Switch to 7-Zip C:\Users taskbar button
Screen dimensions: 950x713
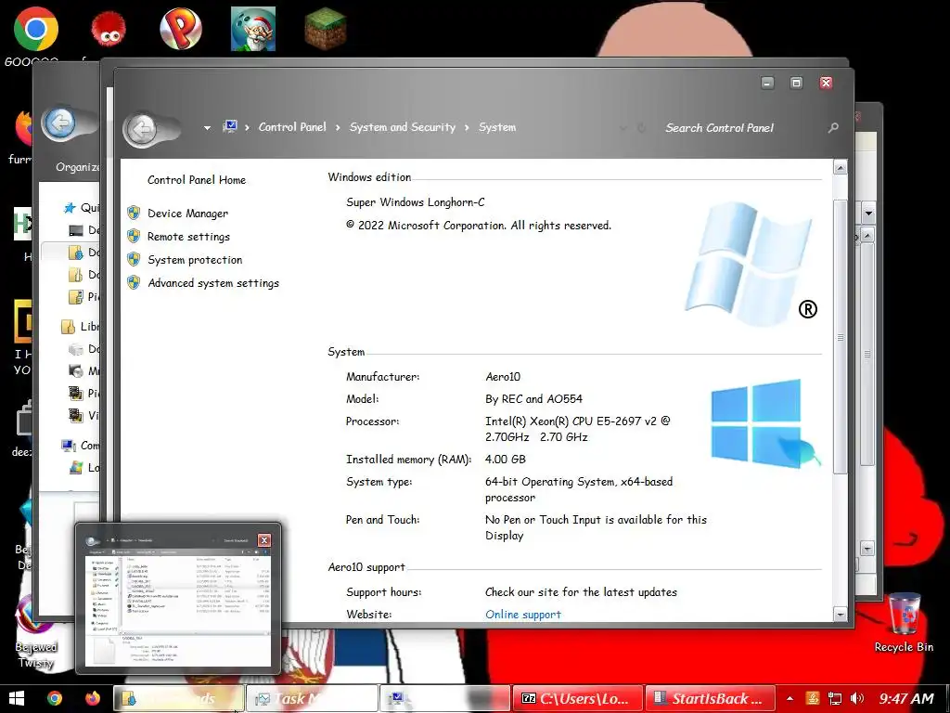click(x=577, y=698)
